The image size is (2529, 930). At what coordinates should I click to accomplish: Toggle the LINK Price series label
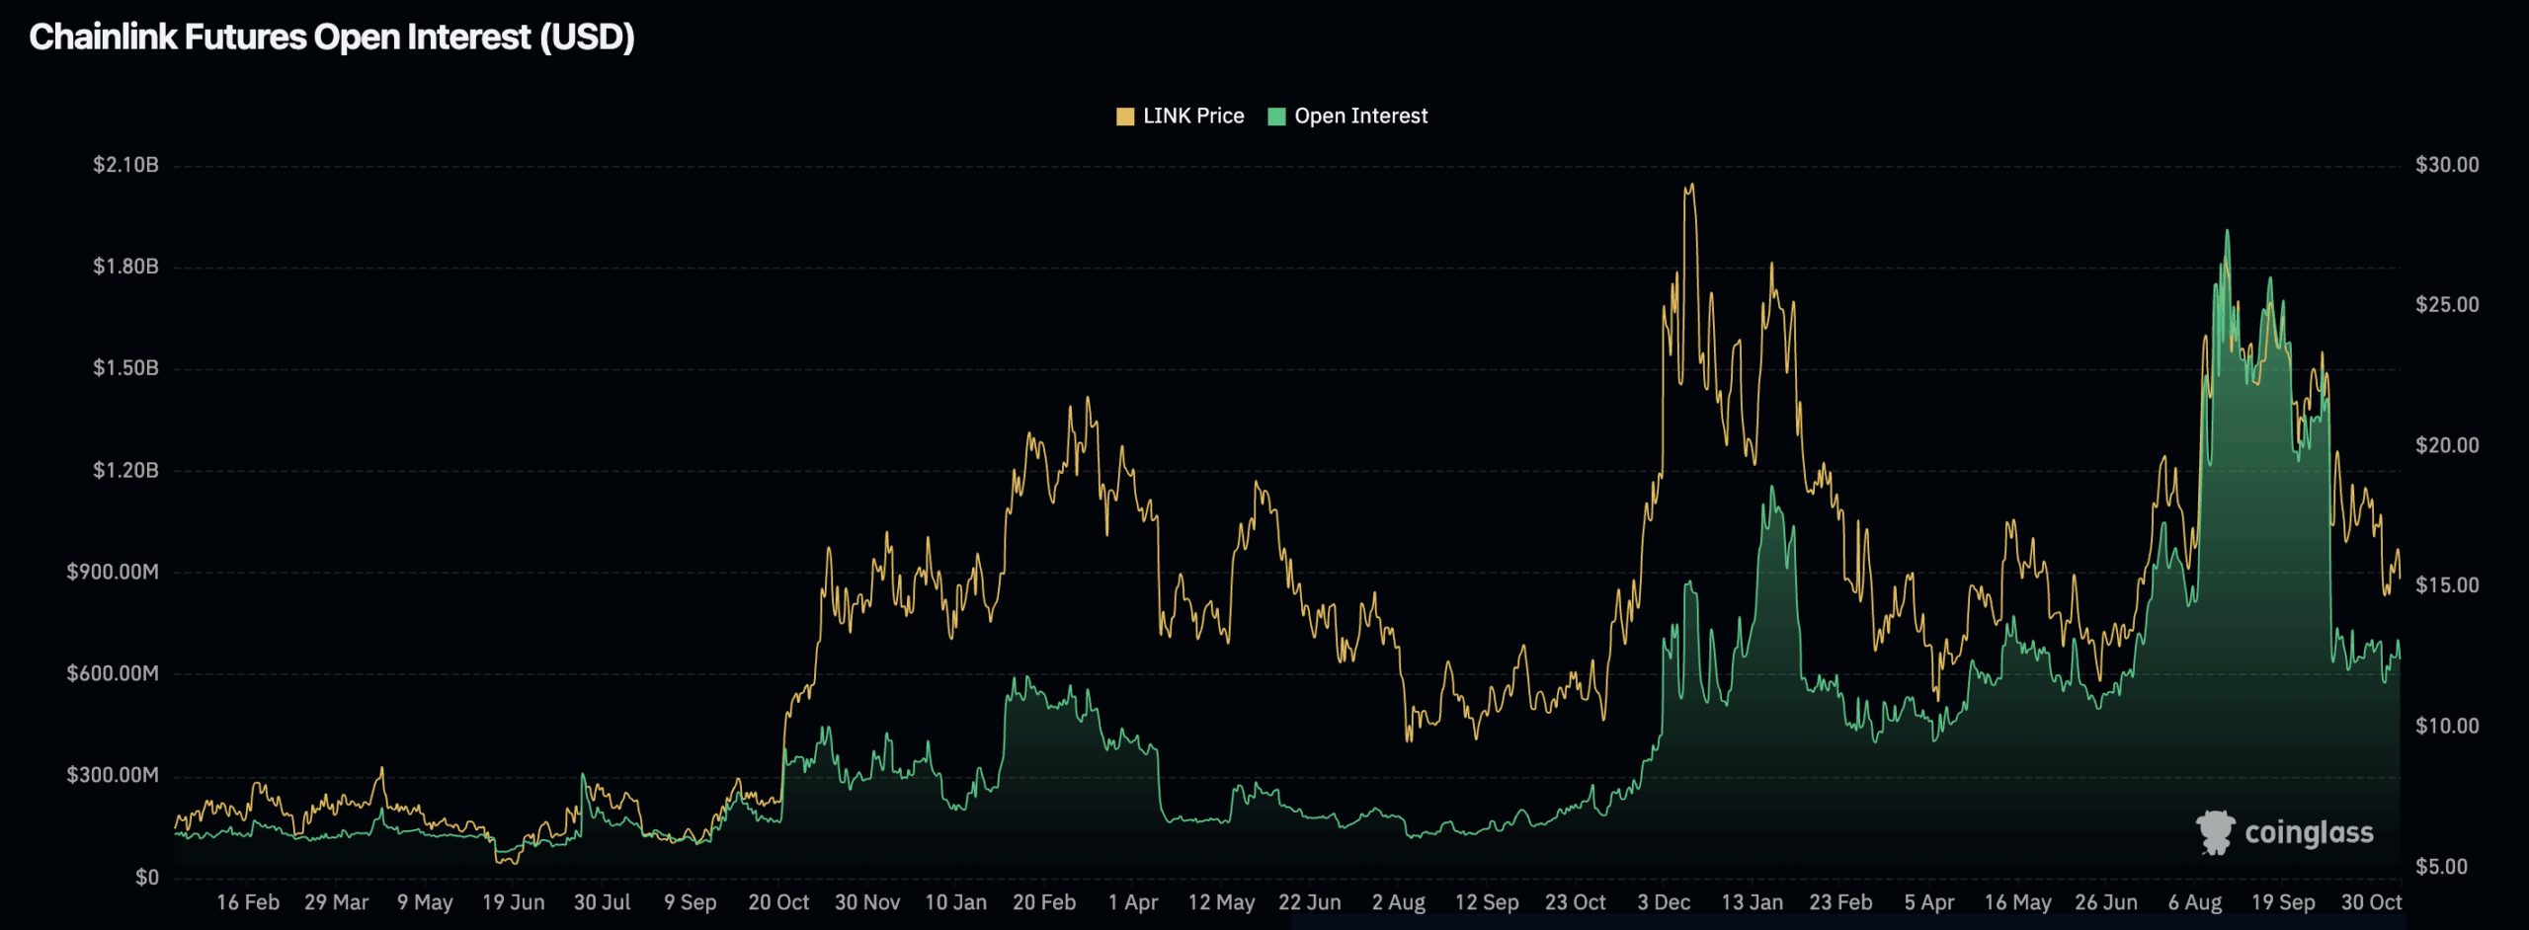click(x=1193, y=116)
